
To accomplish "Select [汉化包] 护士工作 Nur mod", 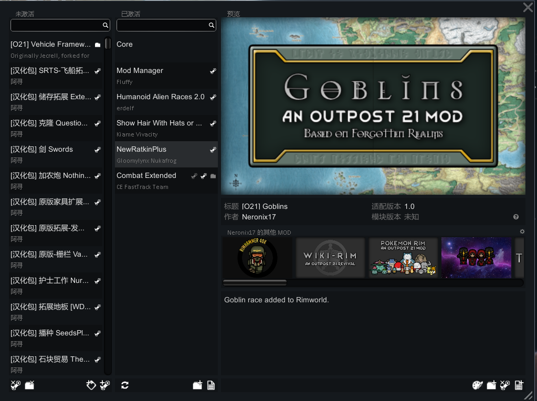I will [57, 285].
